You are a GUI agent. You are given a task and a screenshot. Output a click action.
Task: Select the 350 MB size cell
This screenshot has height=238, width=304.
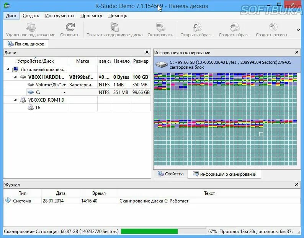tap(141, 85)
